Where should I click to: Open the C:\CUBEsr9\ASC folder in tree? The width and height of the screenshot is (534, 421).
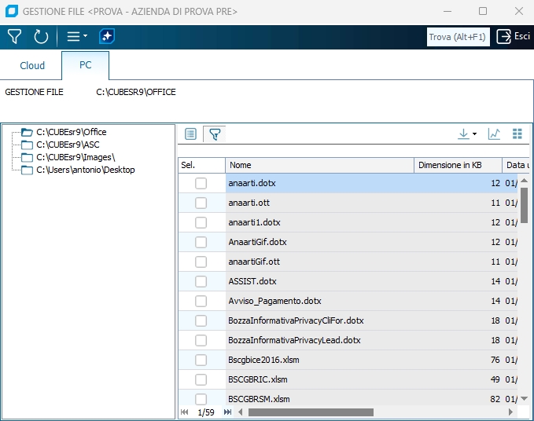(x=68, y=145)
